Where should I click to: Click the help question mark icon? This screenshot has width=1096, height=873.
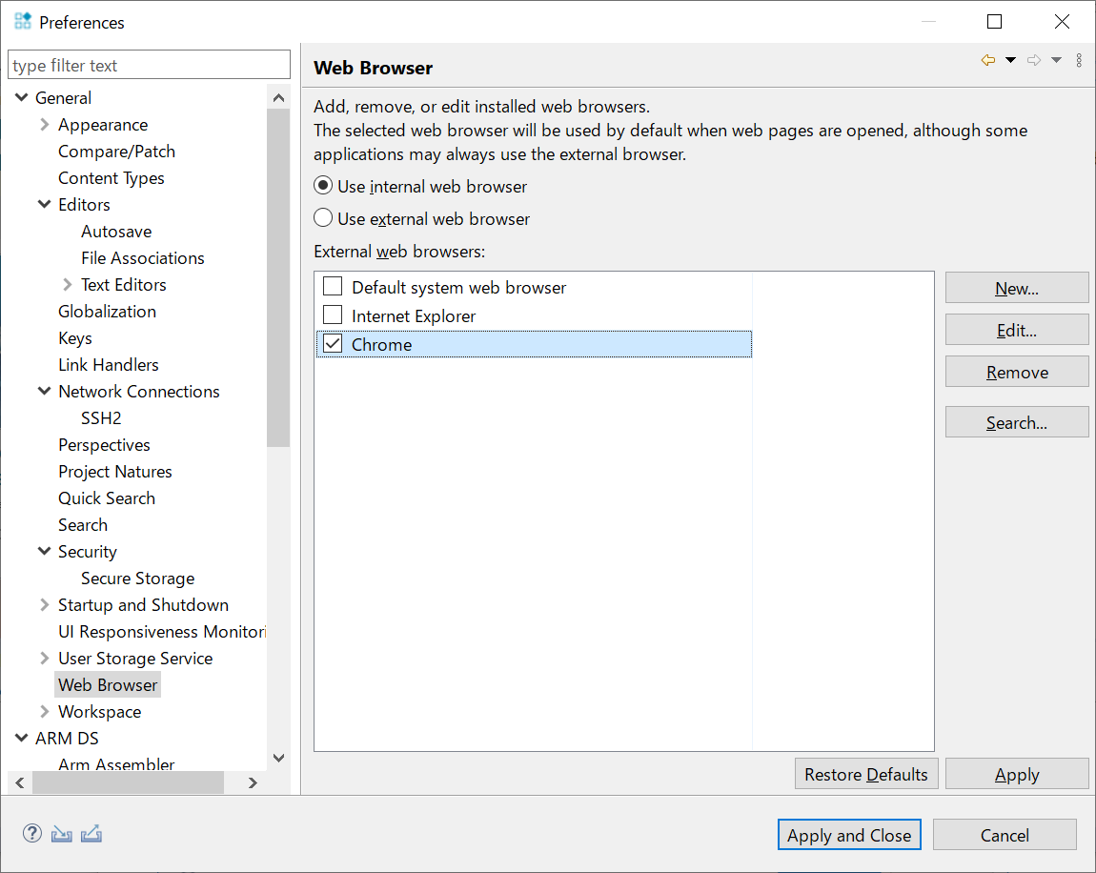pyautogui.click(x=32, y=833)
